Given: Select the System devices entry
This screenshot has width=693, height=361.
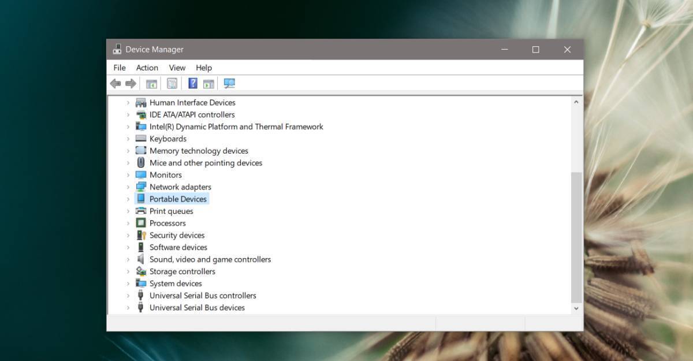Looking at the screenshot, I should [176, 284].
